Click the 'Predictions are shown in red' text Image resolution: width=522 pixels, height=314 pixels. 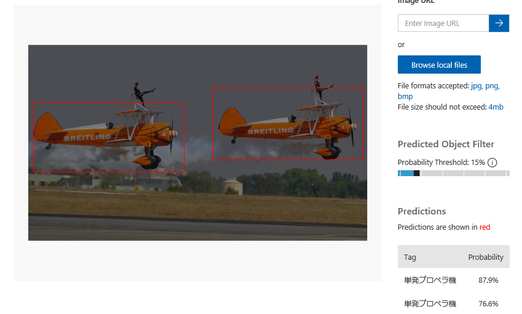(x=444, y=227)
